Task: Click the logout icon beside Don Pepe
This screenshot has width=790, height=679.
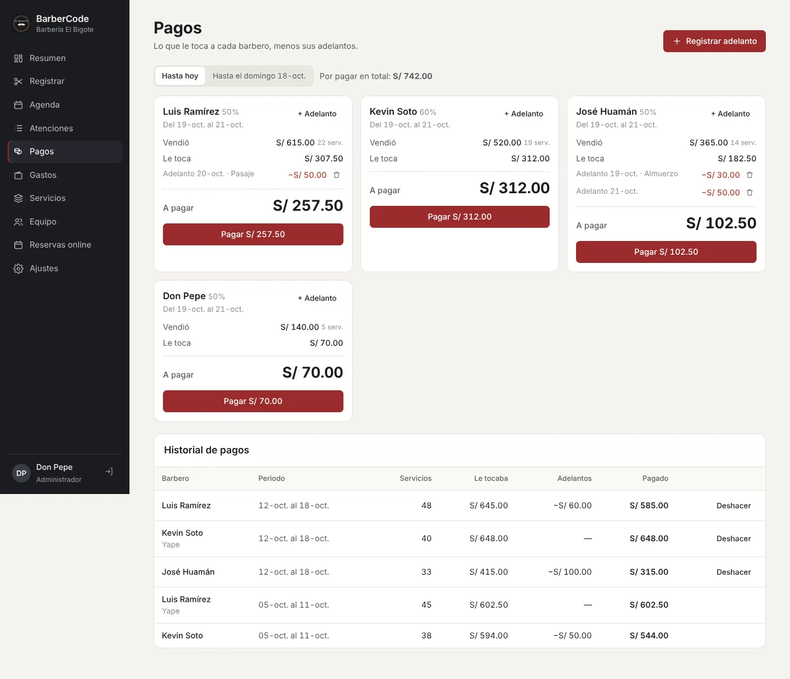Action: coord(109,472)
